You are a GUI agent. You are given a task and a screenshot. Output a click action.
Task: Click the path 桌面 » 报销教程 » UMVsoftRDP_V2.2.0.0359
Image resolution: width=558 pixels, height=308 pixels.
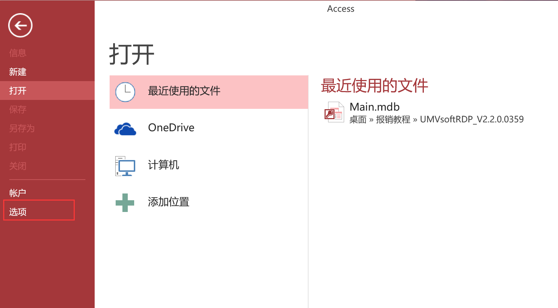[437, 120]
